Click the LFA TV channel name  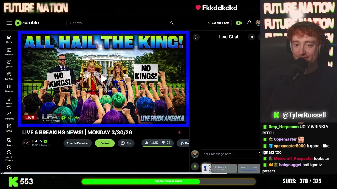(37, 141)
